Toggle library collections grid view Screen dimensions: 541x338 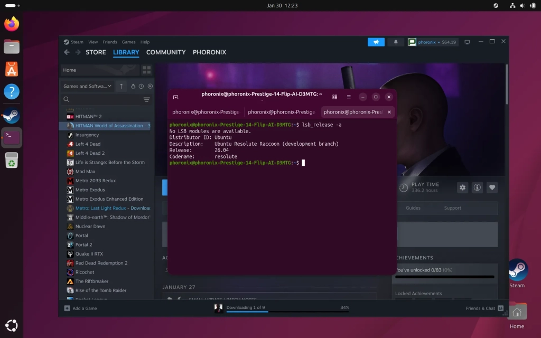(146, 70)
